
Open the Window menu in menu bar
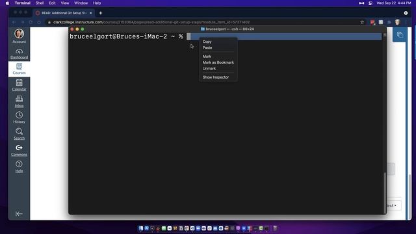(81, 3)
